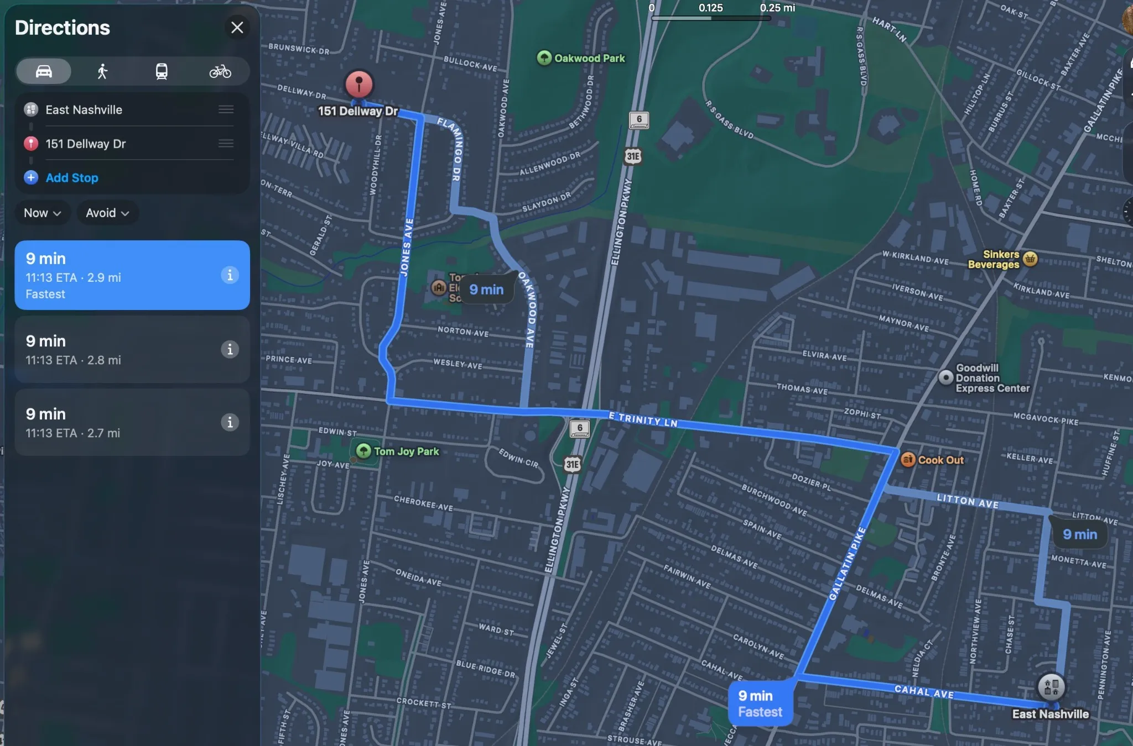Viewport: 1133px width, 746px height.
Task: Select the 9 min 2.7 mi route
Action: [x=132, y=423]
